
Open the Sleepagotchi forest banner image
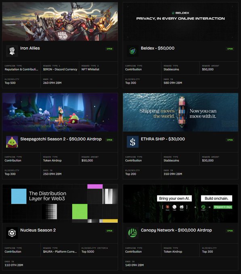click(x=60, y=112)
